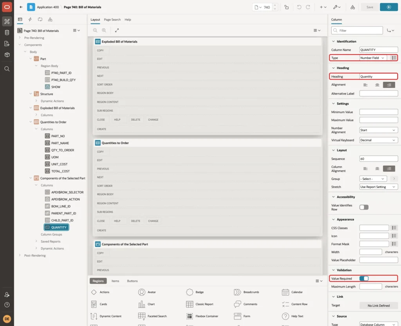401x326 pixels.
Task: Enable the Value Identifies Row switch
Action: click(364, 207)
